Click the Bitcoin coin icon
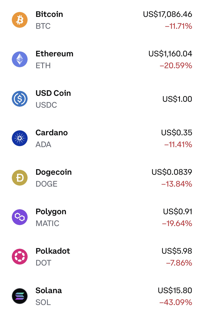This screenshot has width=204, height=311. 20,20
